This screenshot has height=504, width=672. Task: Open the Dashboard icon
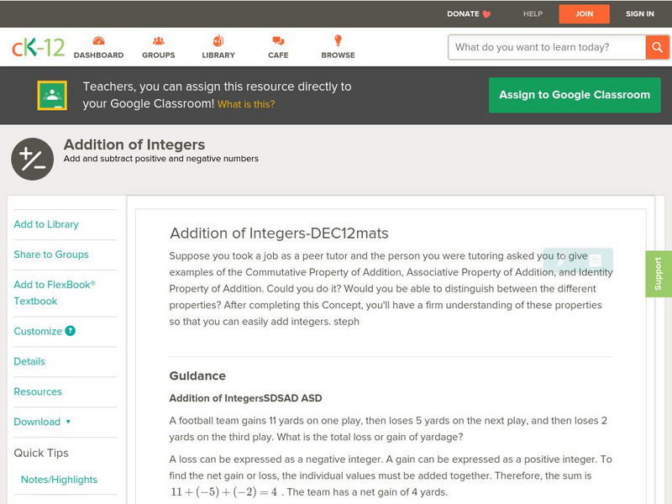click(x=98, y=41)
